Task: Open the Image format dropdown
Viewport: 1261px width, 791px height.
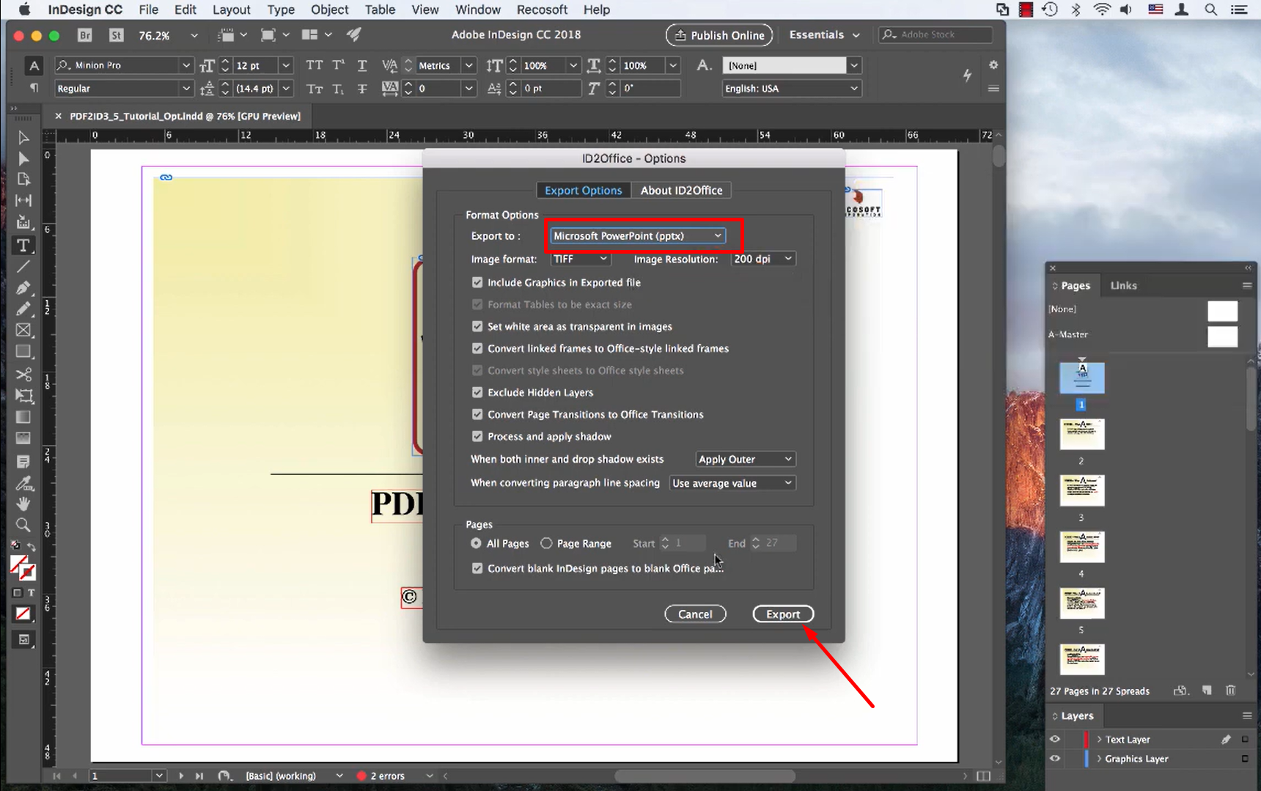Action: click(x=580, y=259)
